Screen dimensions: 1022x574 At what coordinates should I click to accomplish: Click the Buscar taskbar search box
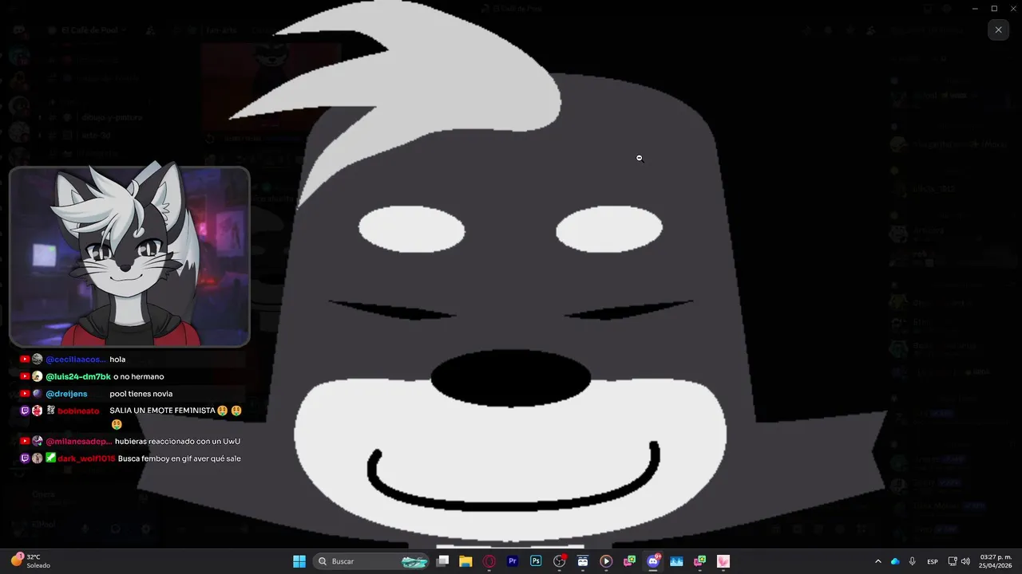point(373,561)
